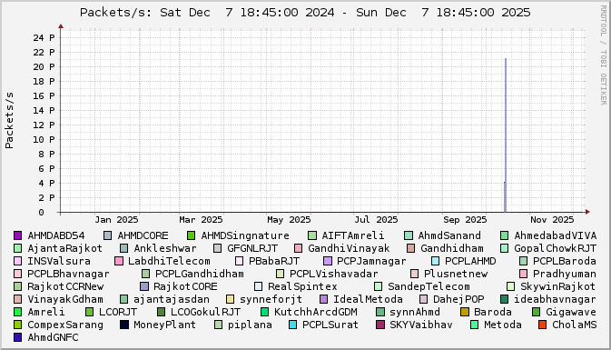Click the May 2025 x-axis label
611x350 pixels.
pyautogui.click(x=289, y=220)
